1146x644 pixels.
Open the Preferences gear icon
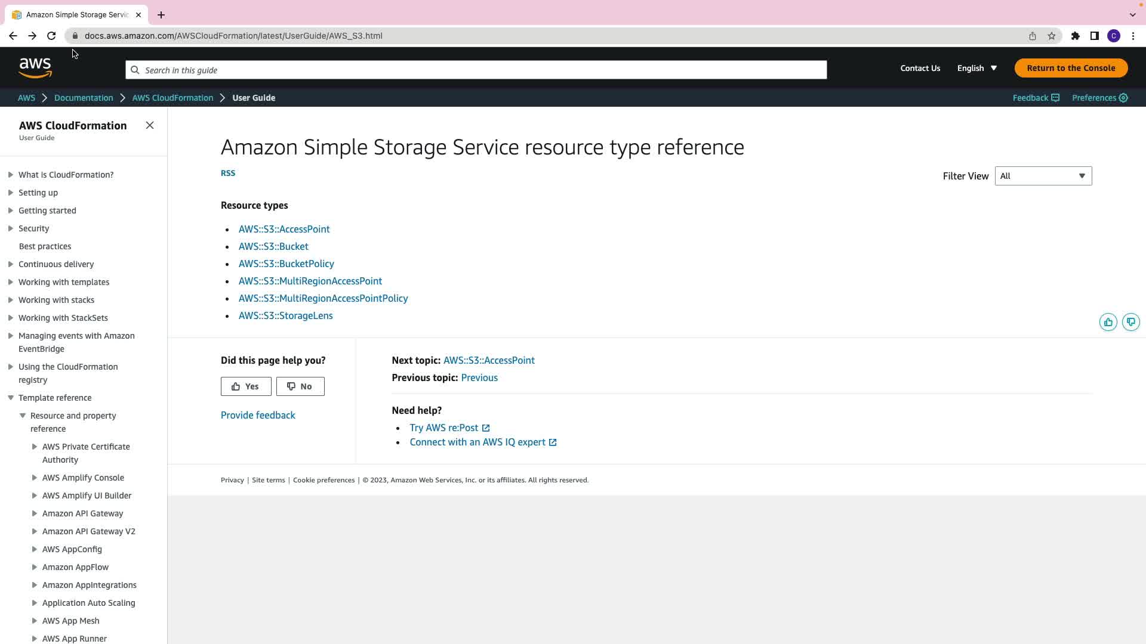pos(1123,98)
